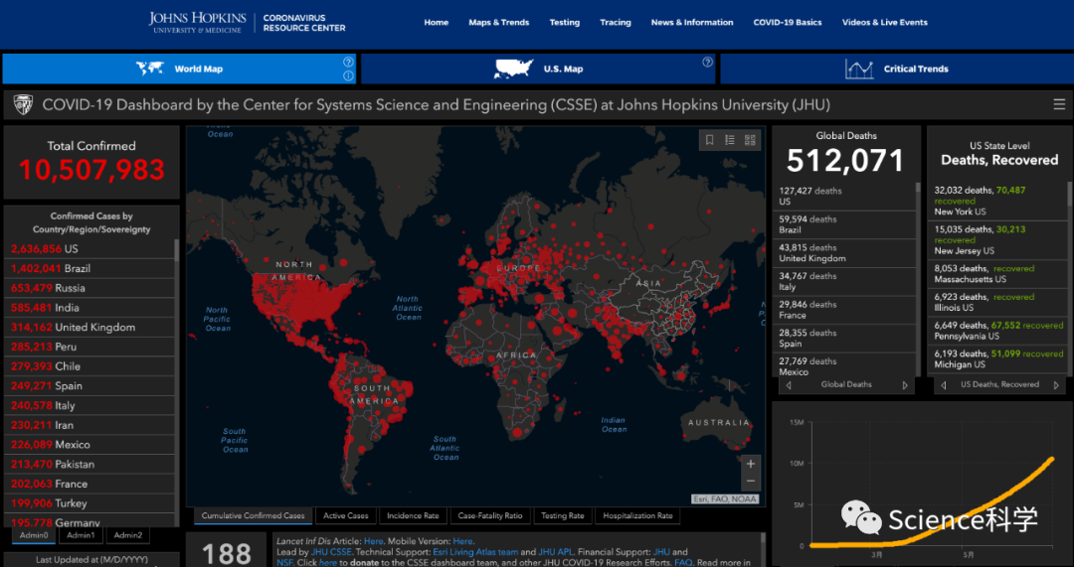This screenshot has width=1074, height=567.
Task: Click the U.S. map silhouette icon
Action: [x=514, y=69]
